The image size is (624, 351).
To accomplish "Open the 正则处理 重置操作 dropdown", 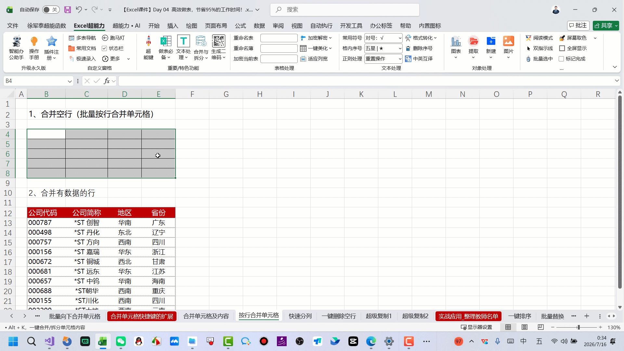I will point(400,59).
